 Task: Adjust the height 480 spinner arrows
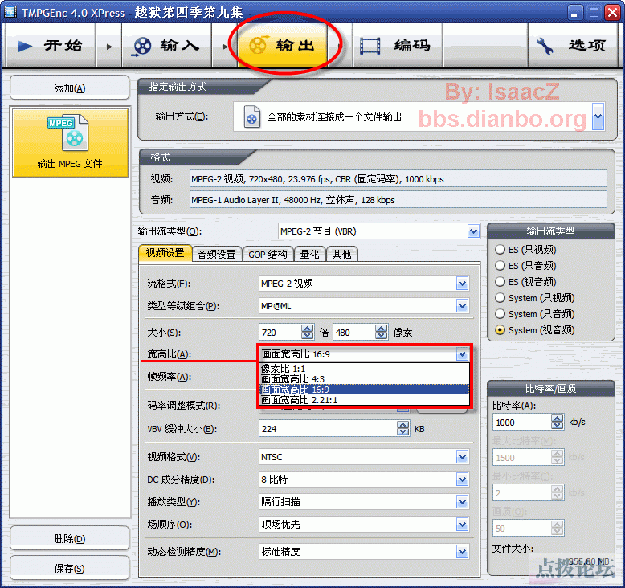tap(382, 332)
